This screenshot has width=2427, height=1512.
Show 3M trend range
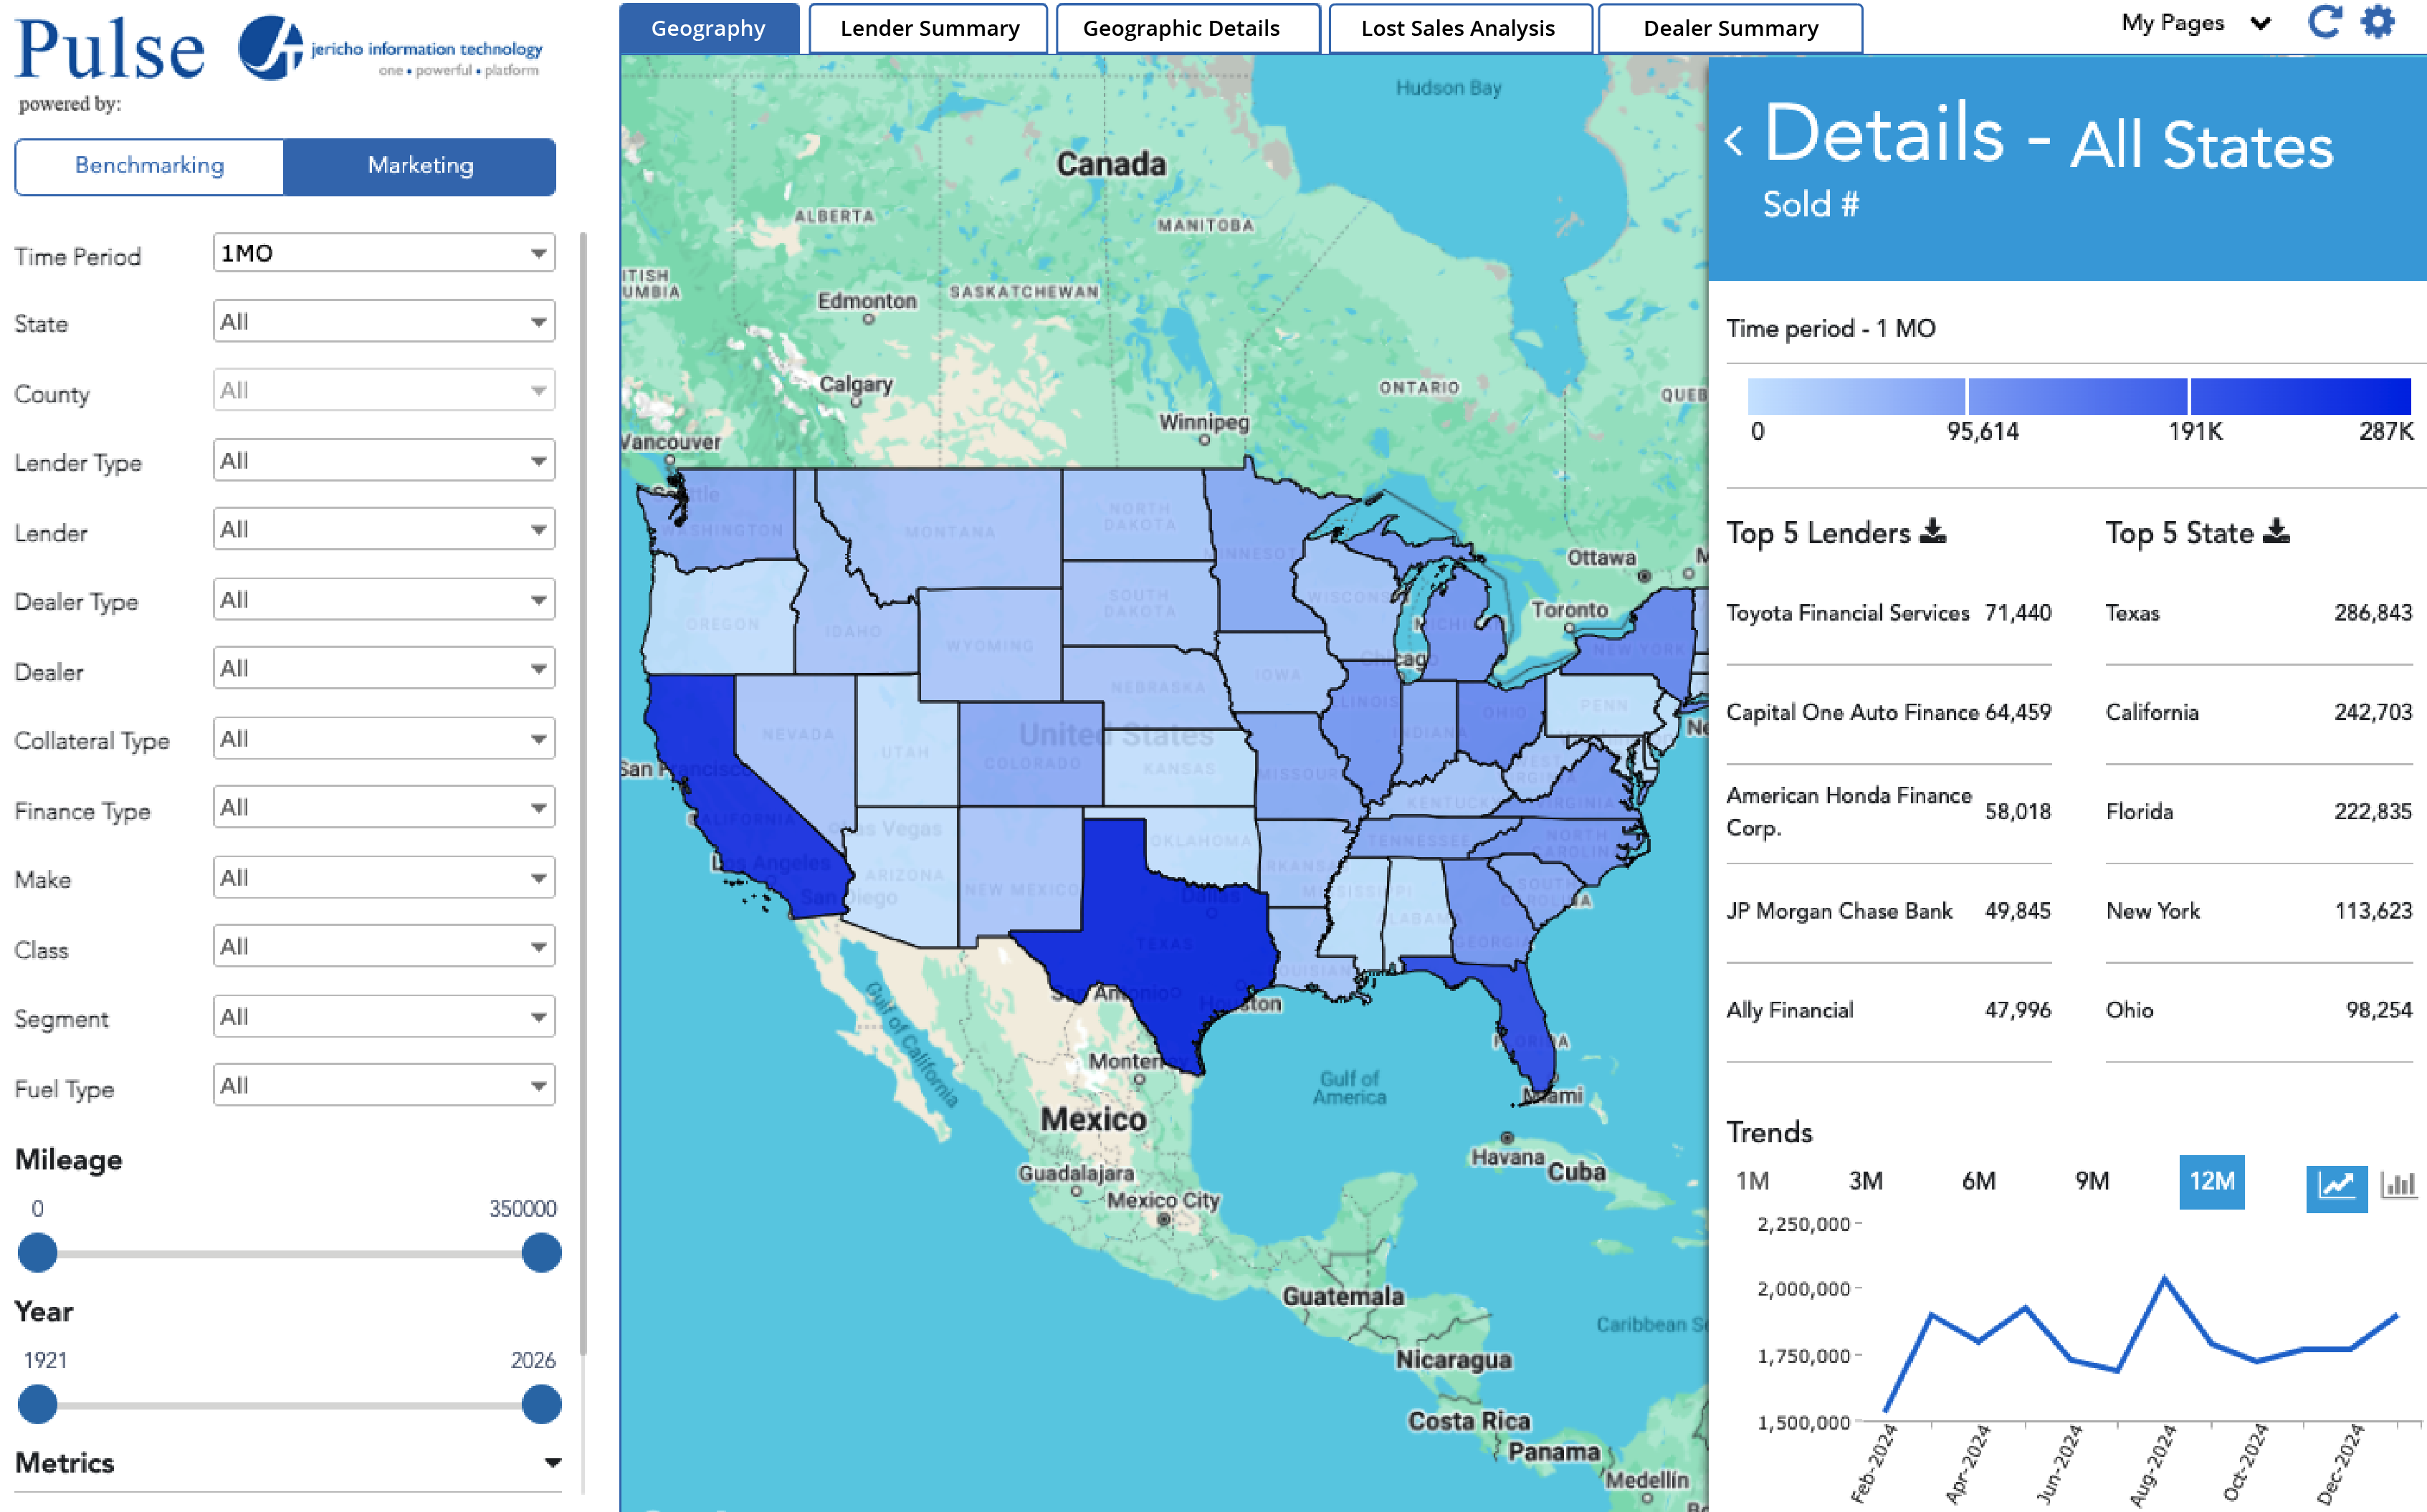[1866, 1181]
